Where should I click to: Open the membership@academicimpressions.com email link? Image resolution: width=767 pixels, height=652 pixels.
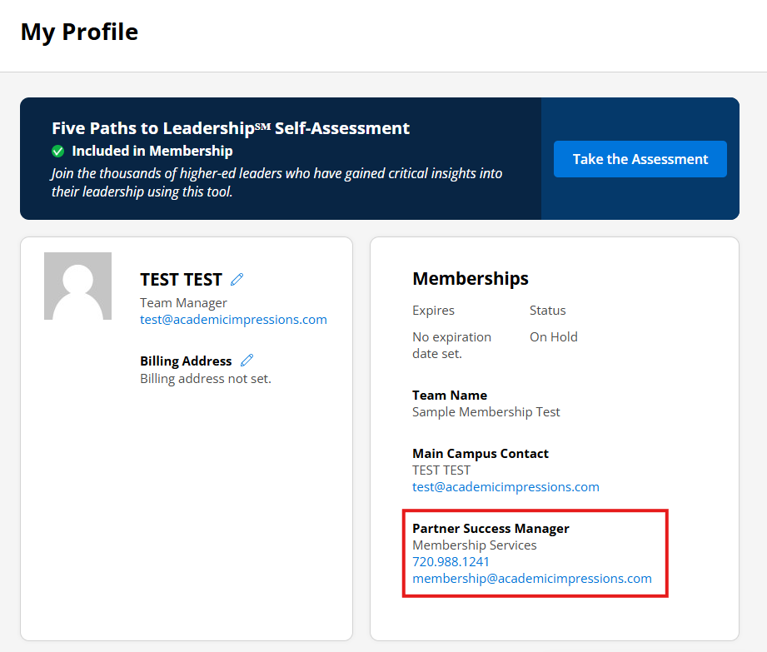[x=531, y=579]
